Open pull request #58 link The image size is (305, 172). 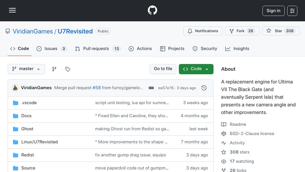pos(97,88)
